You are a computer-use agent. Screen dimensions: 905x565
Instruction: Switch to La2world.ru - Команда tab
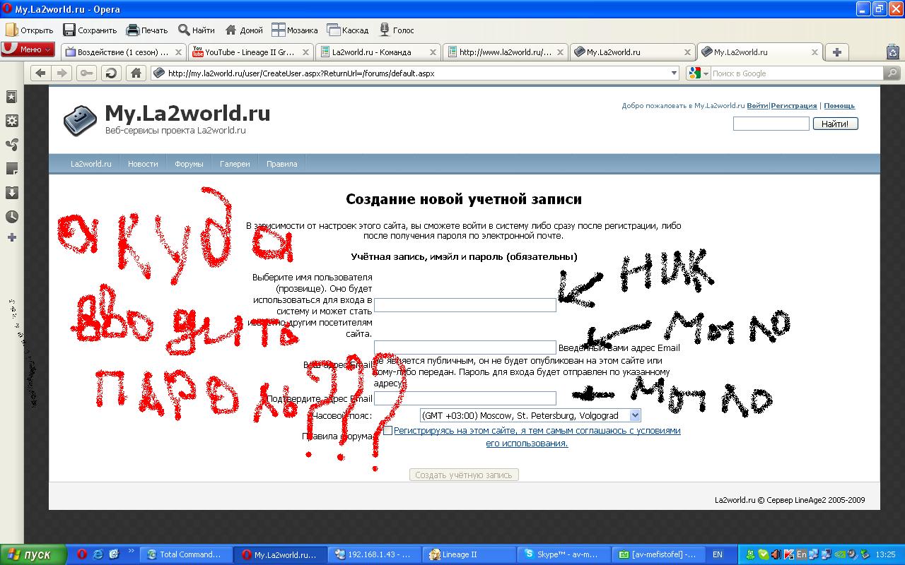[378, 52]
